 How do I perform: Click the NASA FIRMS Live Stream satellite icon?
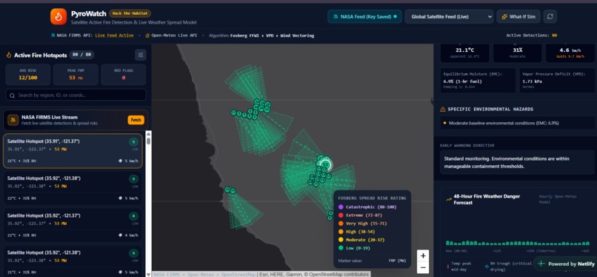[13, 120]
